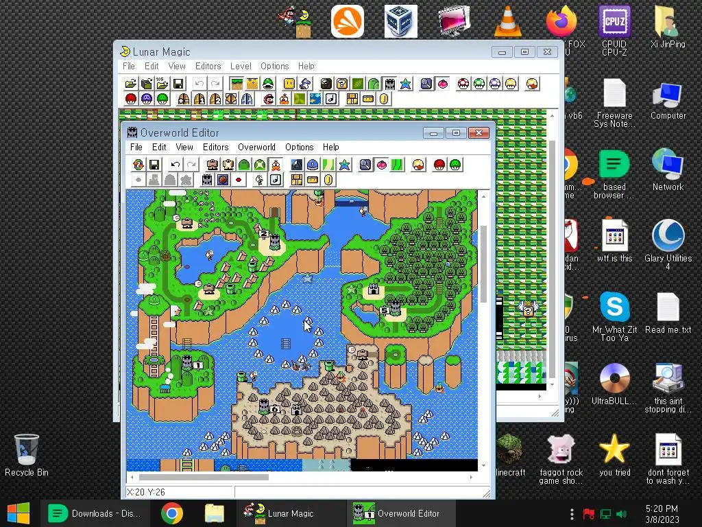Open the Recycle Bin desktop icon
This screenshot has height=527, width=702.
click(x=27, y=455)
